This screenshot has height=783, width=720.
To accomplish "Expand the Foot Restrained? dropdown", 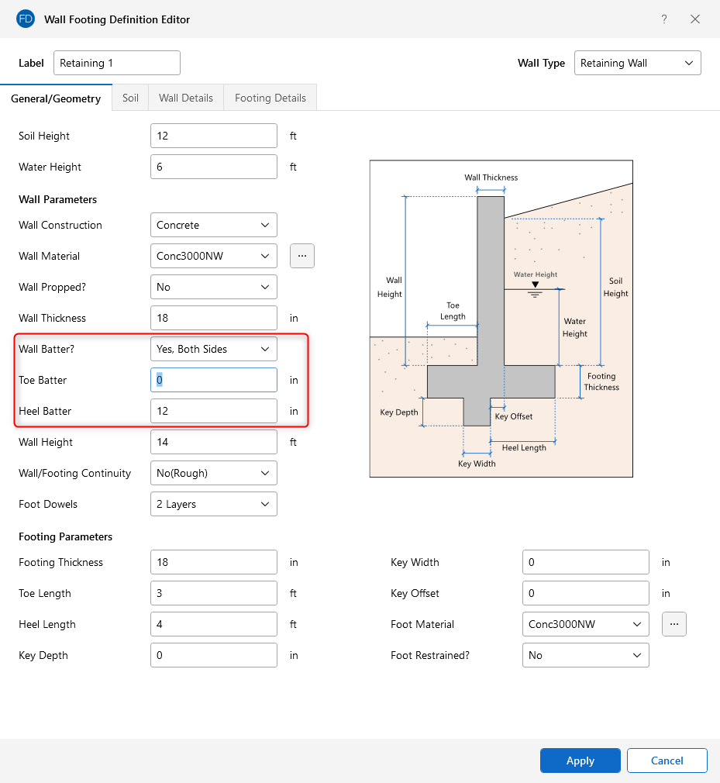I will (585, 655).
